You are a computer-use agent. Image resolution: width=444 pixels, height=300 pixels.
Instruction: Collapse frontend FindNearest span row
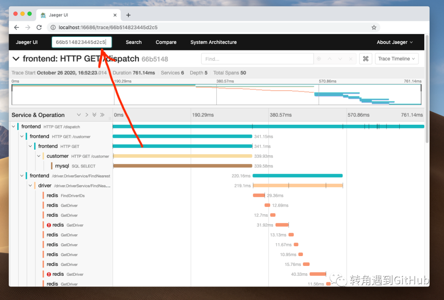[x=22, y=176]
